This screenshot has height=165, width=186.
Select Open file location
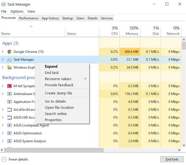(62, 107)
